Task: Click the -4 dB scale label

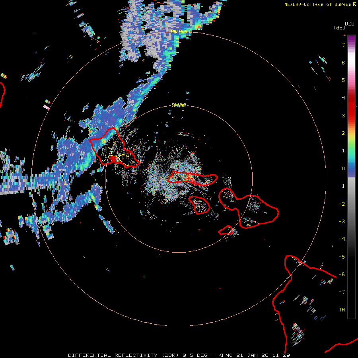Action: [342, 239]
